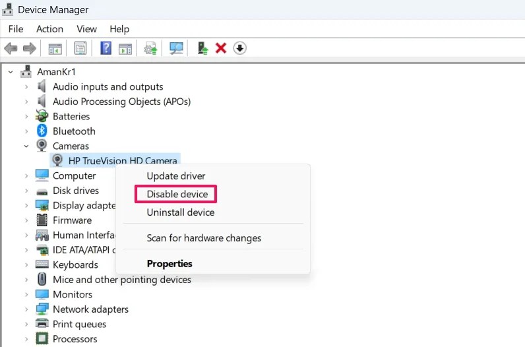Choose Uninstall device from context menu
The image size is (525, 347).
[x=181, y=212]
